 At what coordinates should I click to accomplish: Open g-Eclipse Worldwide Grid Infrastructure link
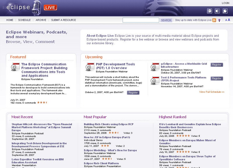pos(184,65)
